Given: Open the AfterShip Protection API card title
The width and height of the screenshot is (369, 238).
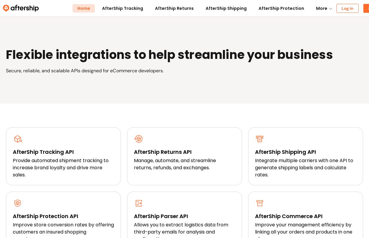Looking at the screenshot, I should (46, 216).
